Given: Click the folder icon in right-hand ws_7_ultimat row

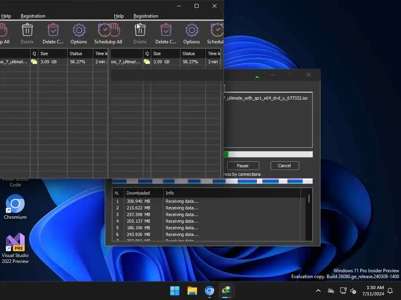Looking at the screenshot, I should pos(147,62).
